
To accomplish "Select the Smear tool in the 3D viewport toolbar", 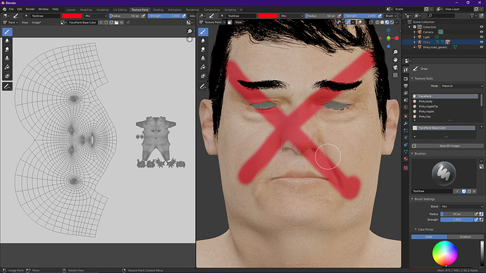I will point(203,49).
